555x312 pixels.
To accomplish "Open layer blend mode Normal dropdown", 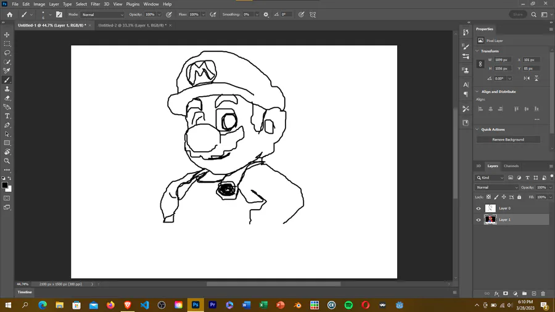I will [x=496, y=187].
